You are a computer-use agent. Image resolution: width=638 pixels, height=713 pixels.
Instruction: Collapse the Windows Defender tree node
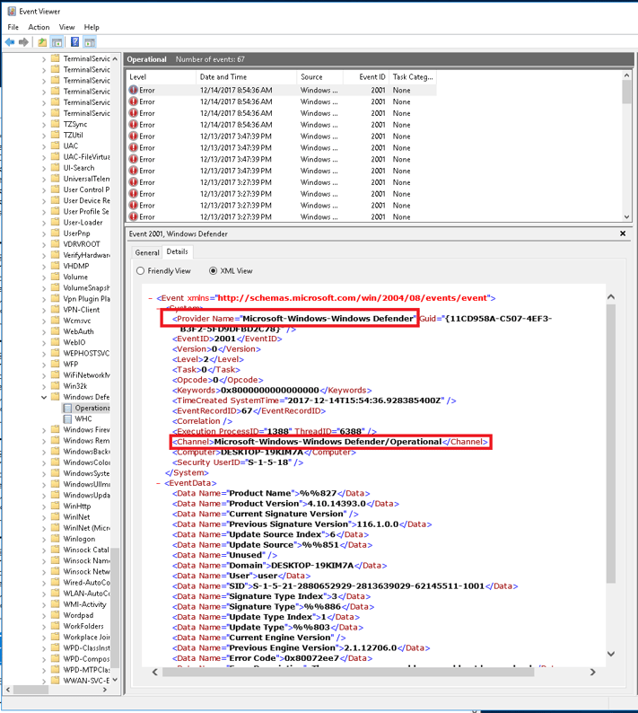click(43, 397)
